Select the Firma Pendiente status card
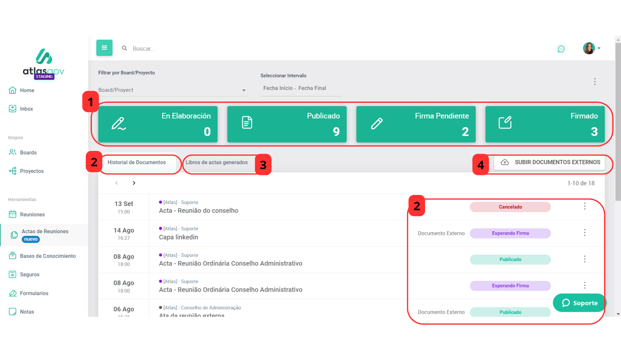The width and height of the screenshot is (621, 349). (416, 124)
